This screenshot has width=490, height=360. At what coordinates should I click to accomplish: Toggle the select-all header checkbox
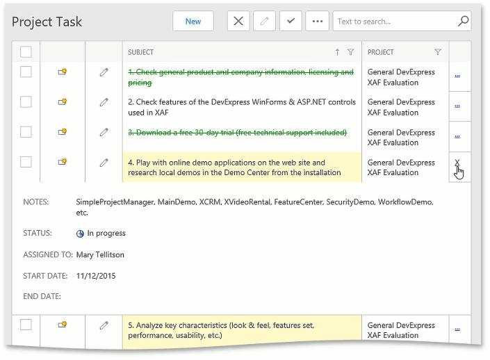coord(26,52)
